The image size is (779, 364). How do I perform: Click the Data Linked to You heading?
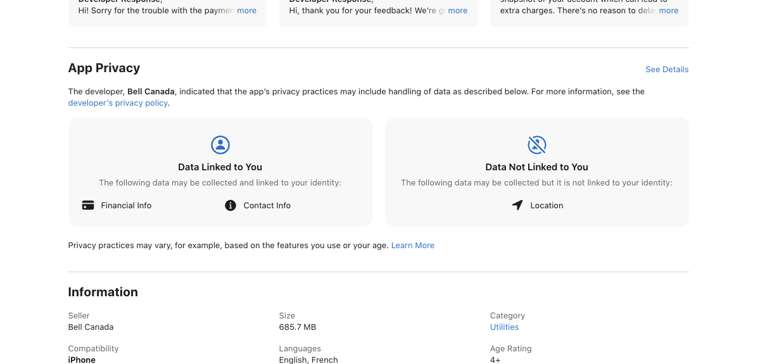220,167
